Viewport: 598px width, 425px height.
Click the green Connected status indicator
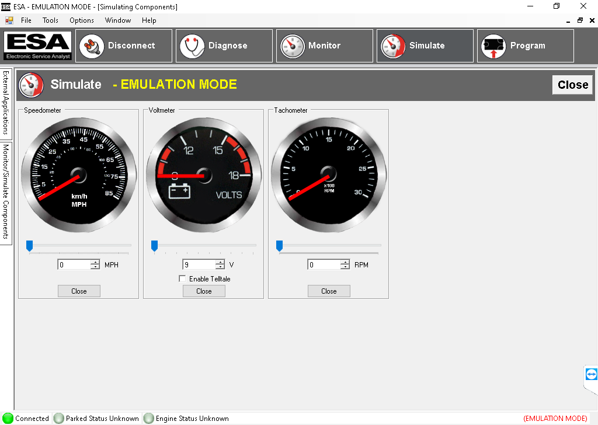coord(6,419)
